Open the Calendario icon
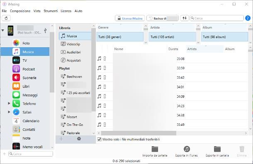This screenshot has height=164, width=253. click(16, 121)
